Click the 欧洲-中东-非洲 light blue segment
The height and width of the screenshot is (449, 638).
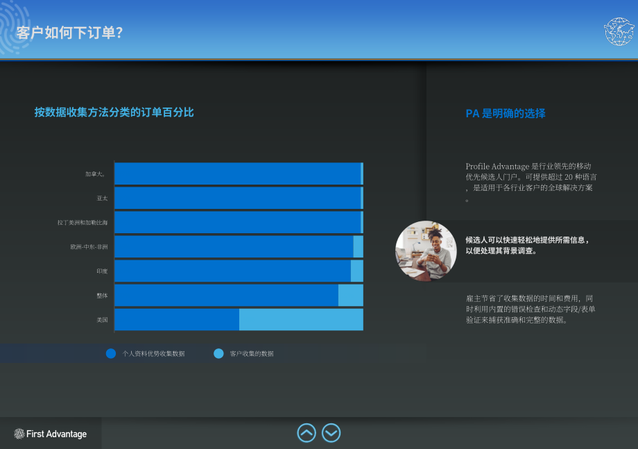[358, 246]
